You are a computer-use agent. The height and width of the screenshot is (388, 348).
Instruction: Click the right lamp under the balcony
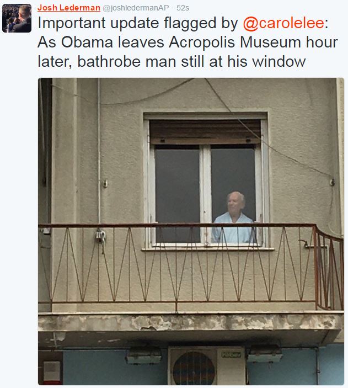click(265, 355)
